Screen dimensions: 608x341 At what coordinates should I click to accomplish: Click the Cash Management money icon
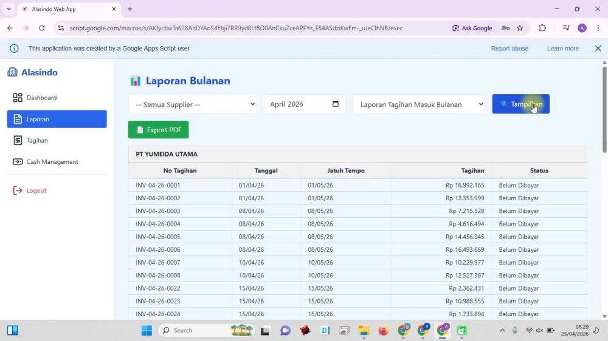18,161
